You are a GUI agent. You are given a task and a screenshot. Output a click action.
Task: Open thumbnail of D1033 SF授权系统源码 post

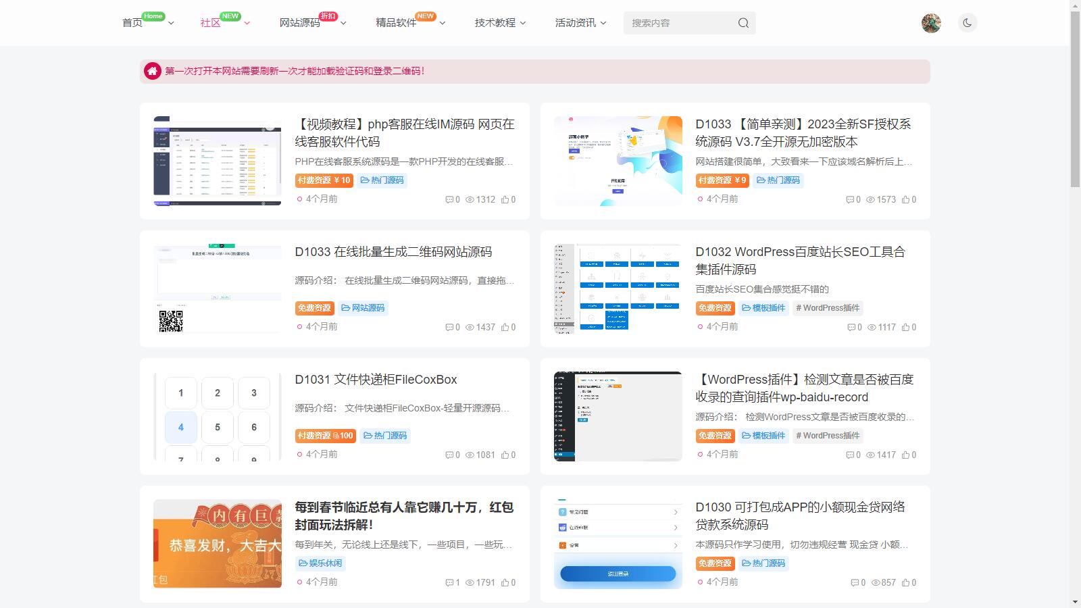click(618, 161)
